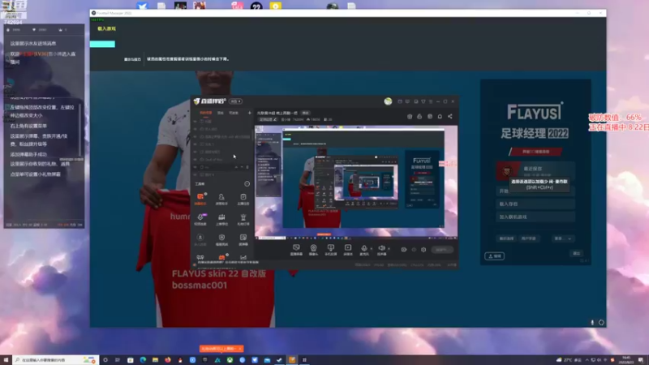Collapse the 工具箱 toolbox section
The height and width of the screenshot is (365, 649).
247,184
